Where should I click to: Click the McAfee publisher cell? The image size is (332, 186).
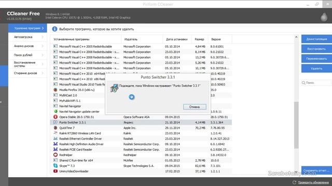pyautogui.click(x=128, y=161)
